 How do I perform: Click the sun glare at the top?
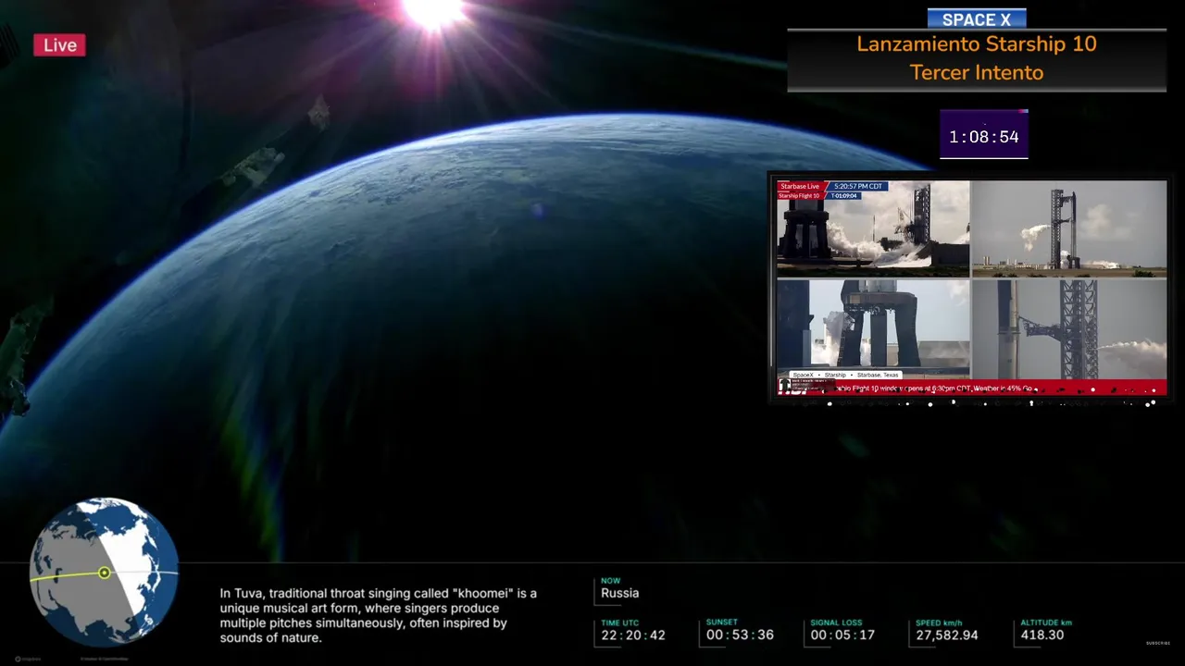pyautogui.click(x=433, y=11)
